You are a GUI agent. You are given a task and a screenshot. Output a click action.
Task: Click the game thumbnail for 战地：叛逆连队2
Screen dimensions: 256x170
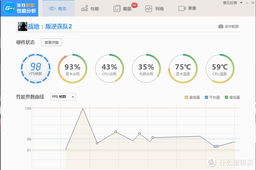(x=23, y=26)
